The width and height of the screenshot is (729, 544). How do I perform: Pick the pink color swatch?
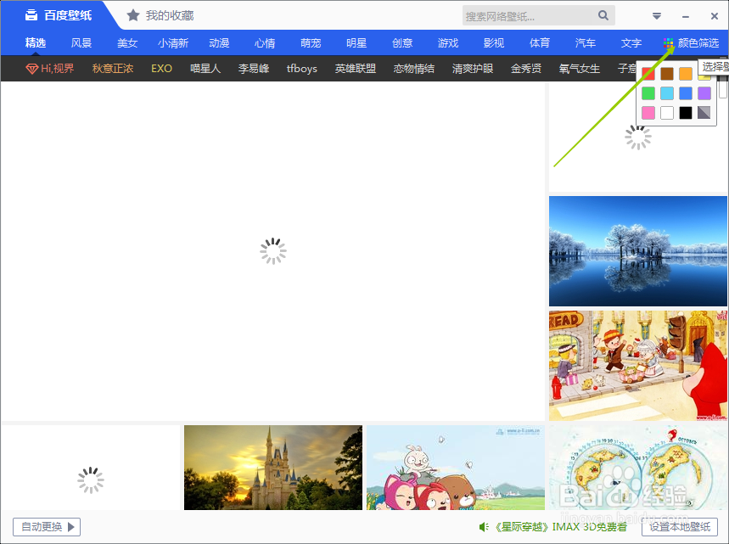pos(648,113)
